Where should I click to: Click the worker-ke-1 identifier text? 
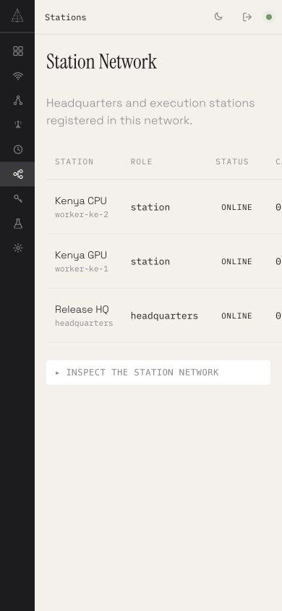(x=82, y=269)
